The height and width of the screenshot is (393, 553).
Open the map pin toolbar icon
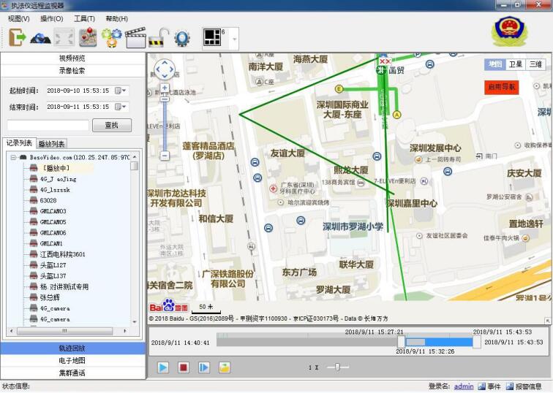(88, 37)
